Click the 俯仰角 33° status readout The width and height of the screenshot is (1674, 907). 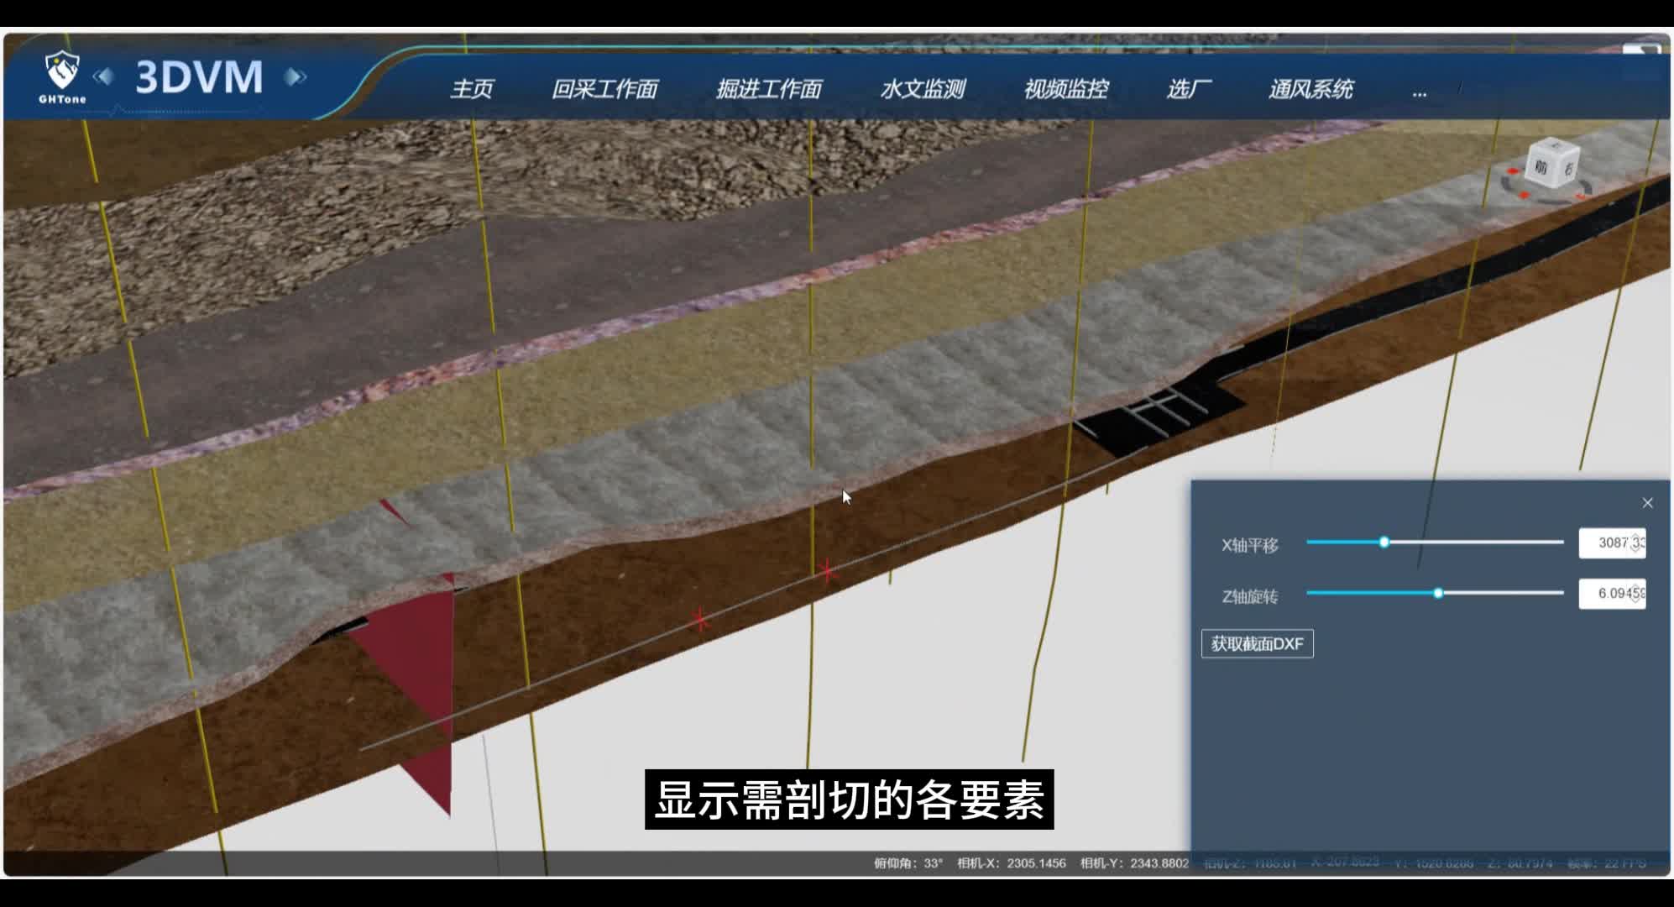(x=908, y=863)
